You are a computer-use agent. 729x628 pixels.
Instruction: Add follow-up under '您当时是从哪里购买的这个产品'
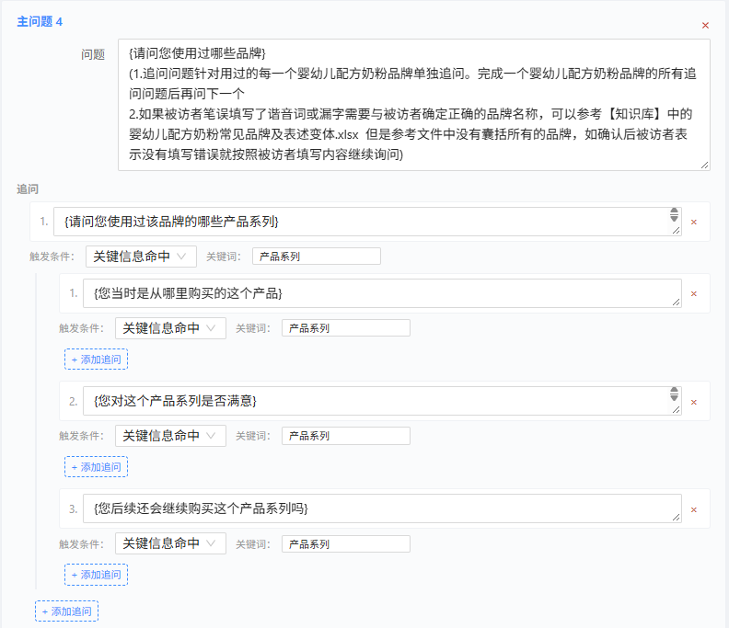point(97,360)
